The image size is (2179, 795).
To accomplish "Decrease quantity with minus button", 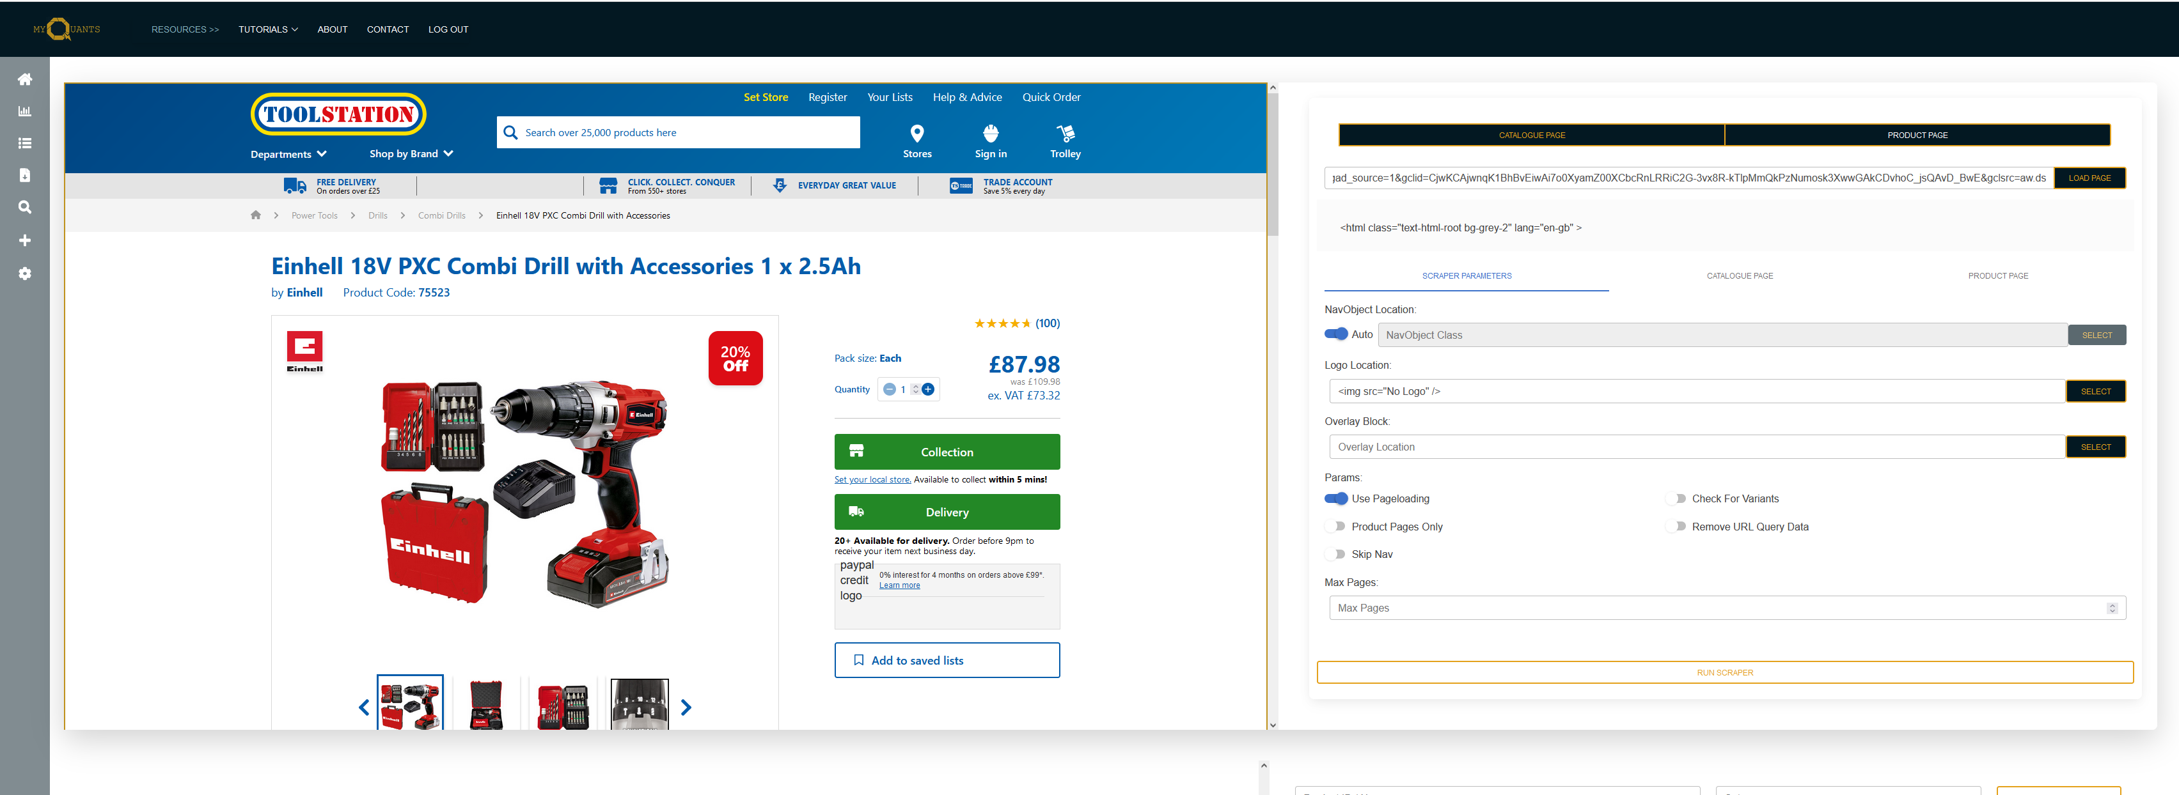I will (889, 389).
